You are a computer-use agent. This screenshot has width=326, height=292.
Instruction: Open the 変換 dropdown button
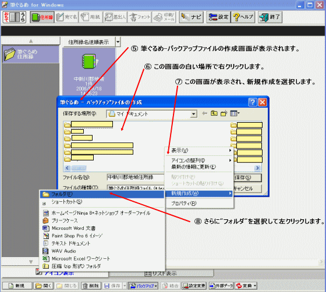(x=246, y=286)
